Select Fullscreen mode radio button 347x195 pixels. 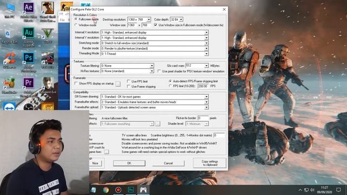pos(76,19)
